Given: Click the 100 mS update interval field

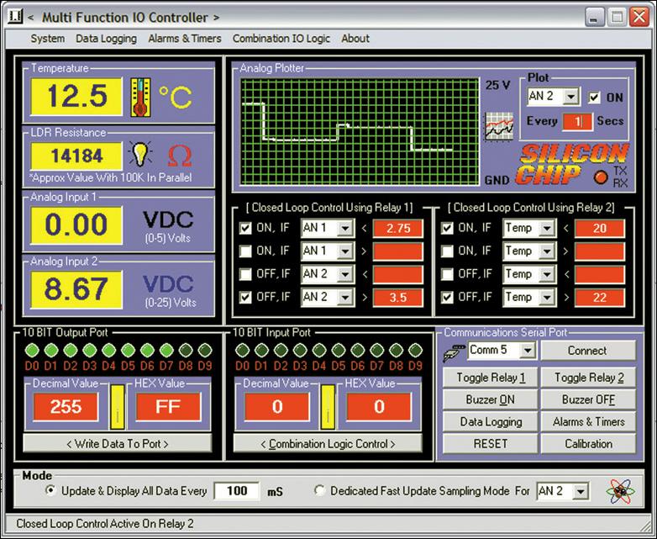Looking at the screenshot, I should 237,491.
